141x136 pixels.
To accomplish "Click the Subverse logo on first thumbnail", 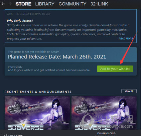I will [x=26, y=127].
